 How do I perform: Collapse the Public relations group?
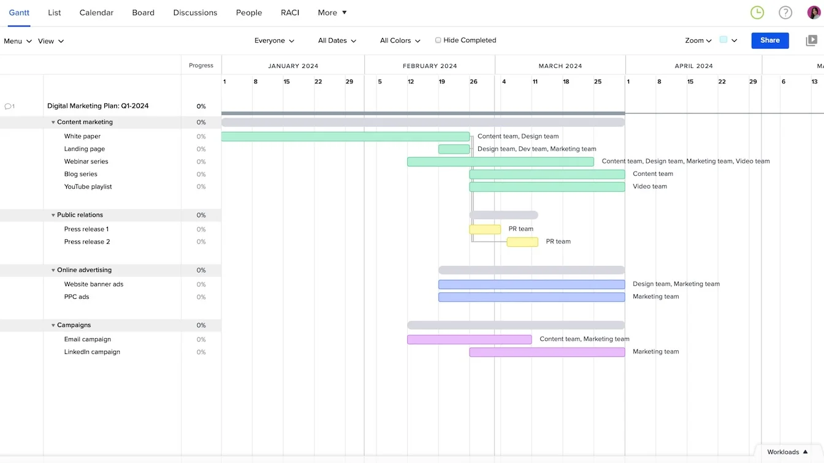point(53,215)
